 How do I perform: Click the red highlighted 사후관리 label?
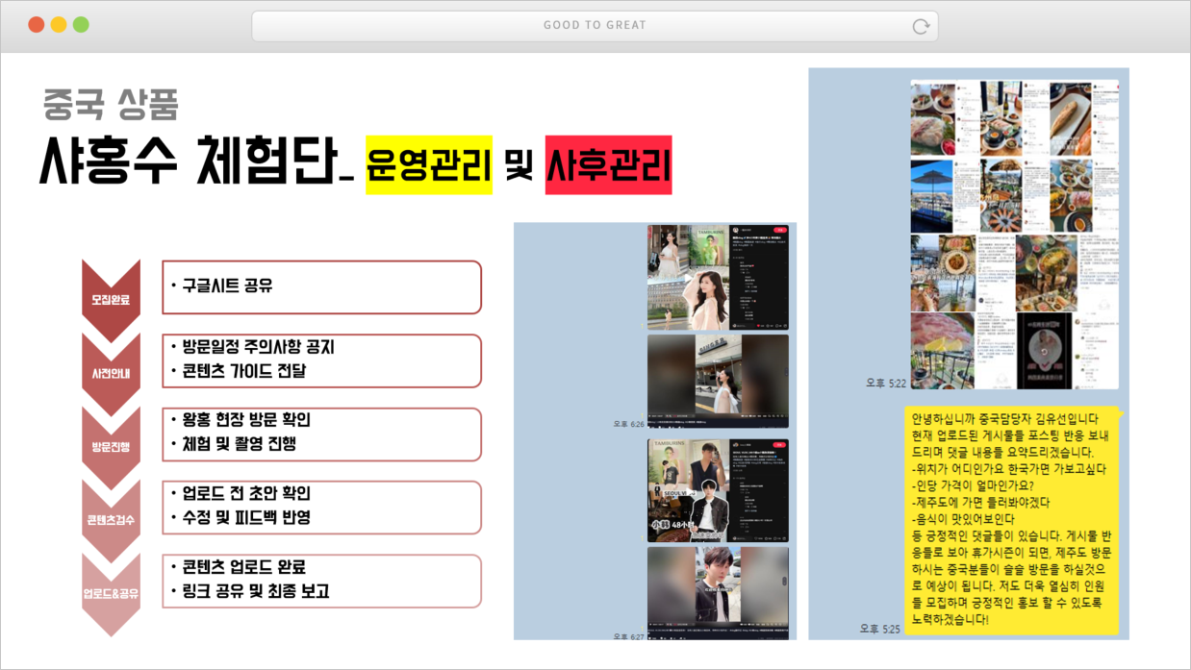click(x=608, y=164)
